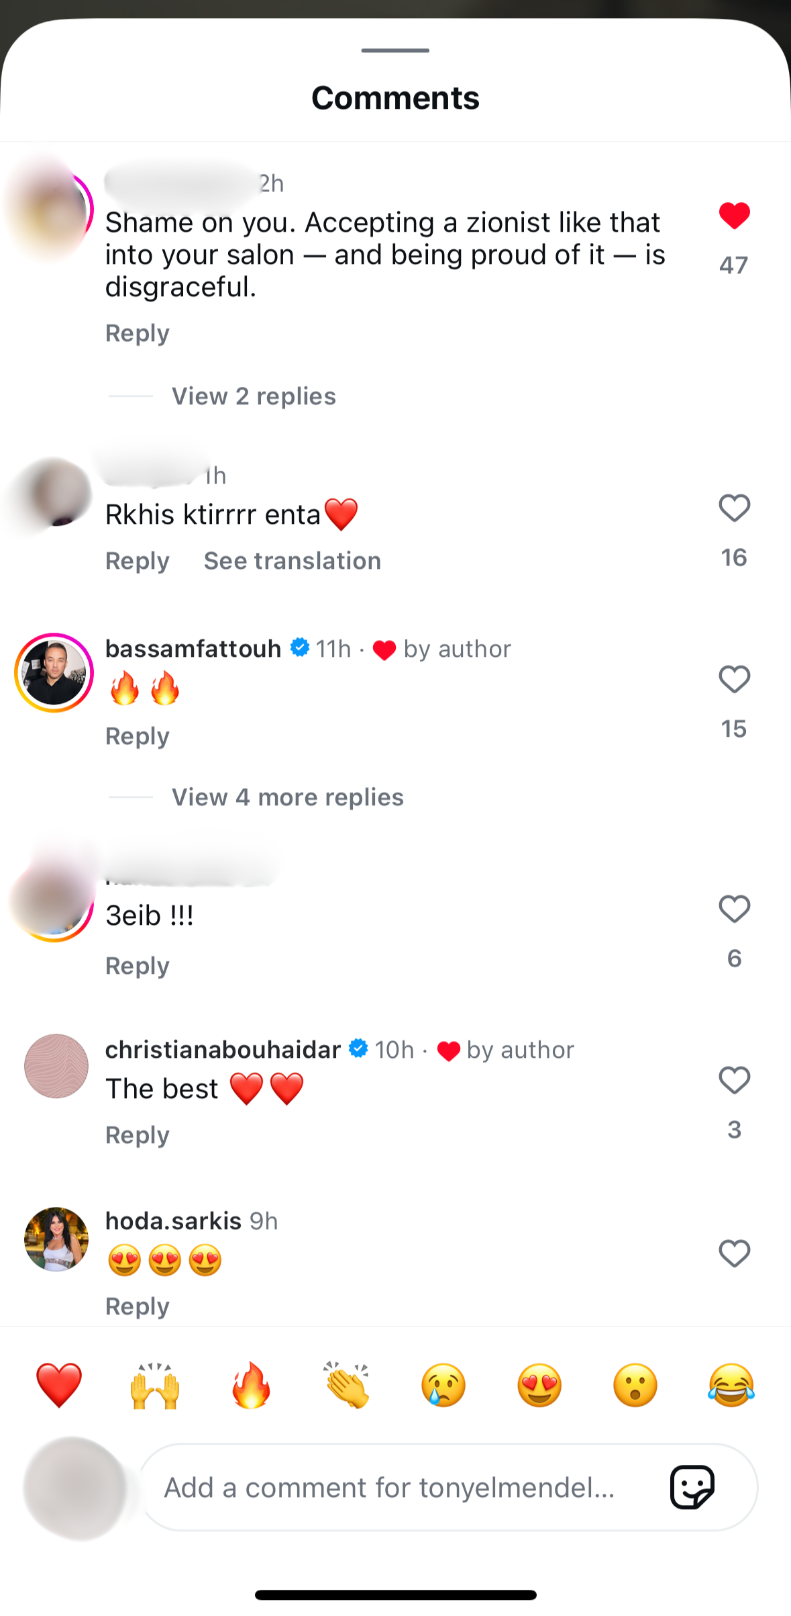The image size is (791, 1616).
Task: Like the comment saying 3eib !!!
Action: (x=733, y=908)
